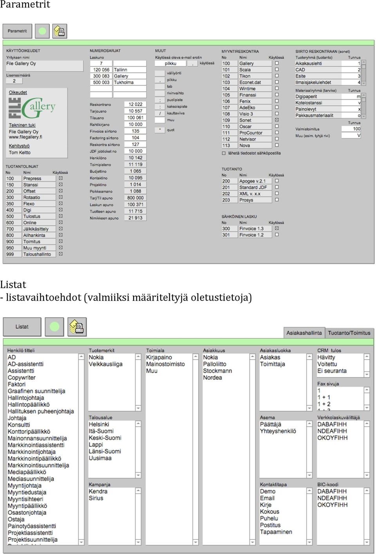The image size is (376, 554).
Task: Click up arrow of Asiakkuus list
Action: click(252, 357)
